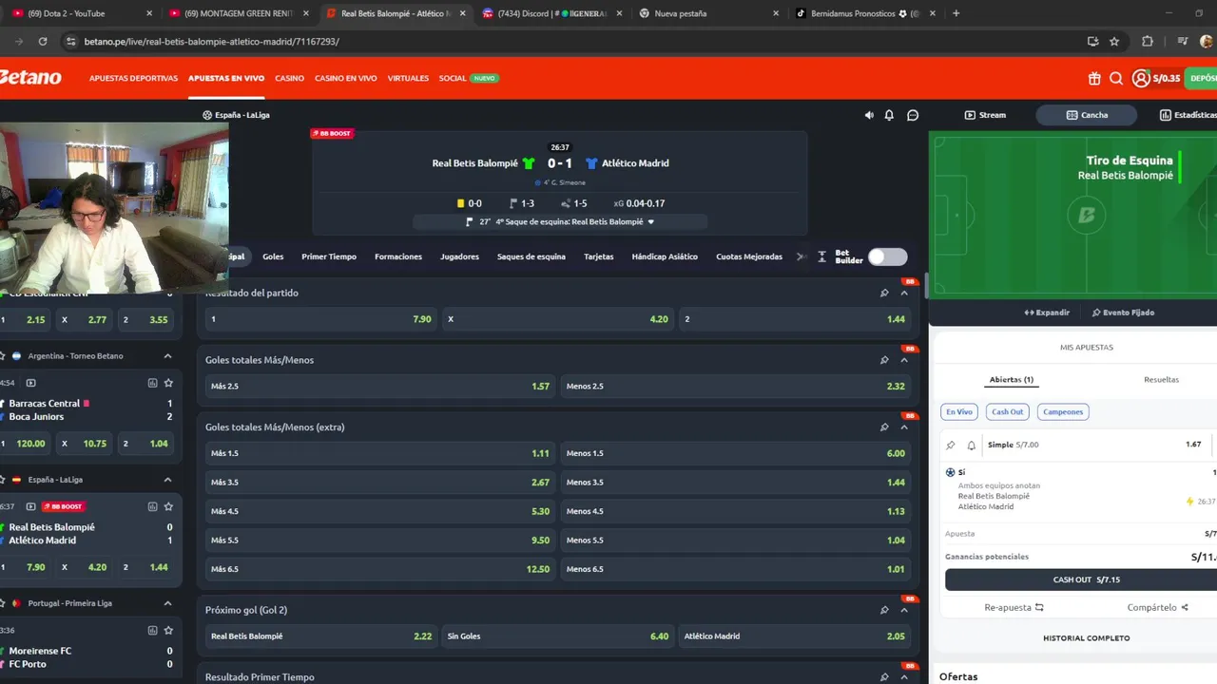Bookmark this page with the star icon

tap(1114, 42)
